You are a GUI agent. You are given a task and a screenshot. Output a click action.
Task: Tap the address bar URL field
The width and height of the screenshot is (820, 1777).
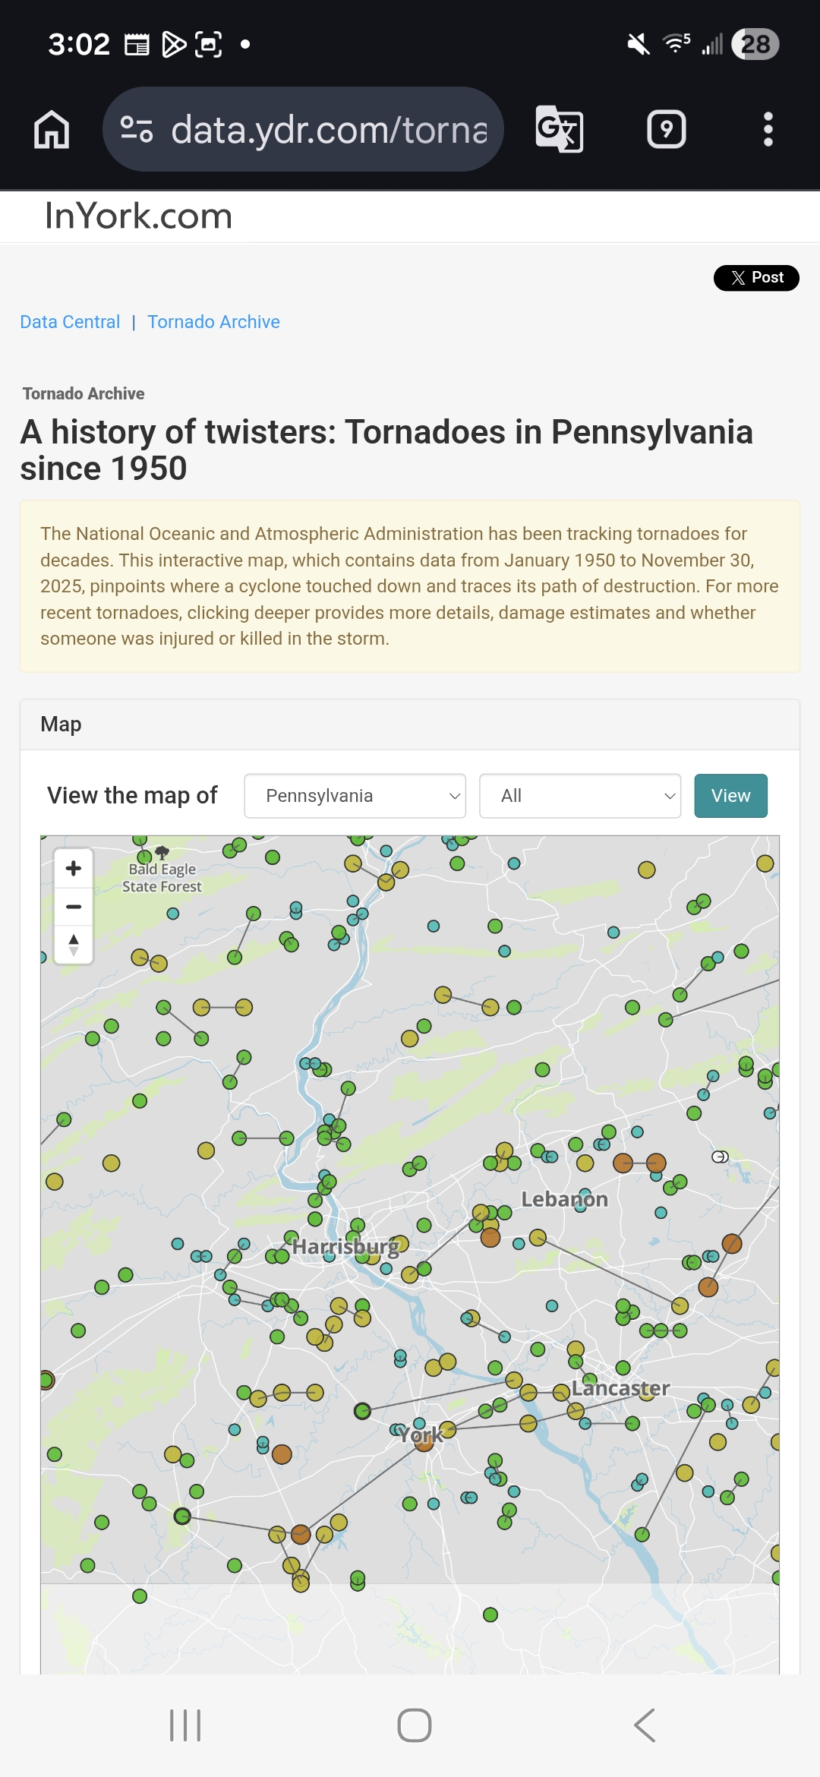pos(328,130)
